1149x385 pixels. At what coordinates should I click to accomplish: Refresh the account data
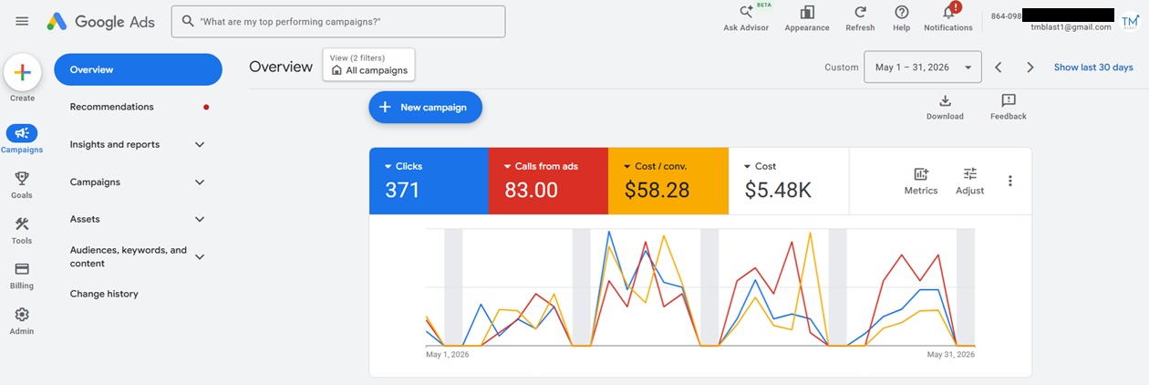point(860,18)
